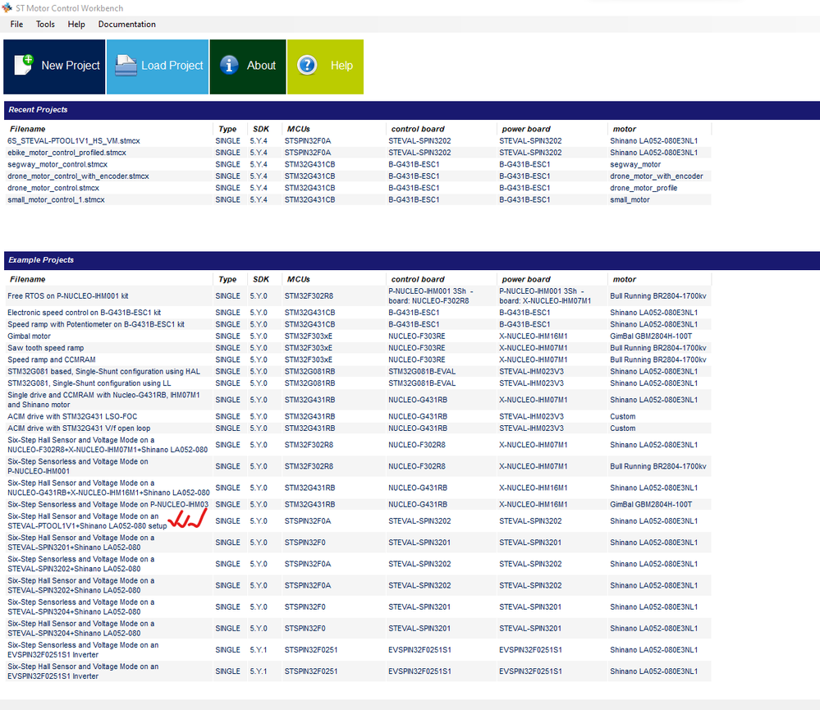Select Six-Step Sensorless EVSPIN32F0251S1 Inverter example
Image resolution: width=820 pixels, height=710 pixels.
[83, 650]
